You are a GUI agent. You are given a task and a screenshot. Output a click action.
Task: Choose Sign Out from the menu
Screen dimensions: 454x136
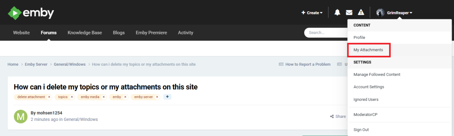[361, 130]
